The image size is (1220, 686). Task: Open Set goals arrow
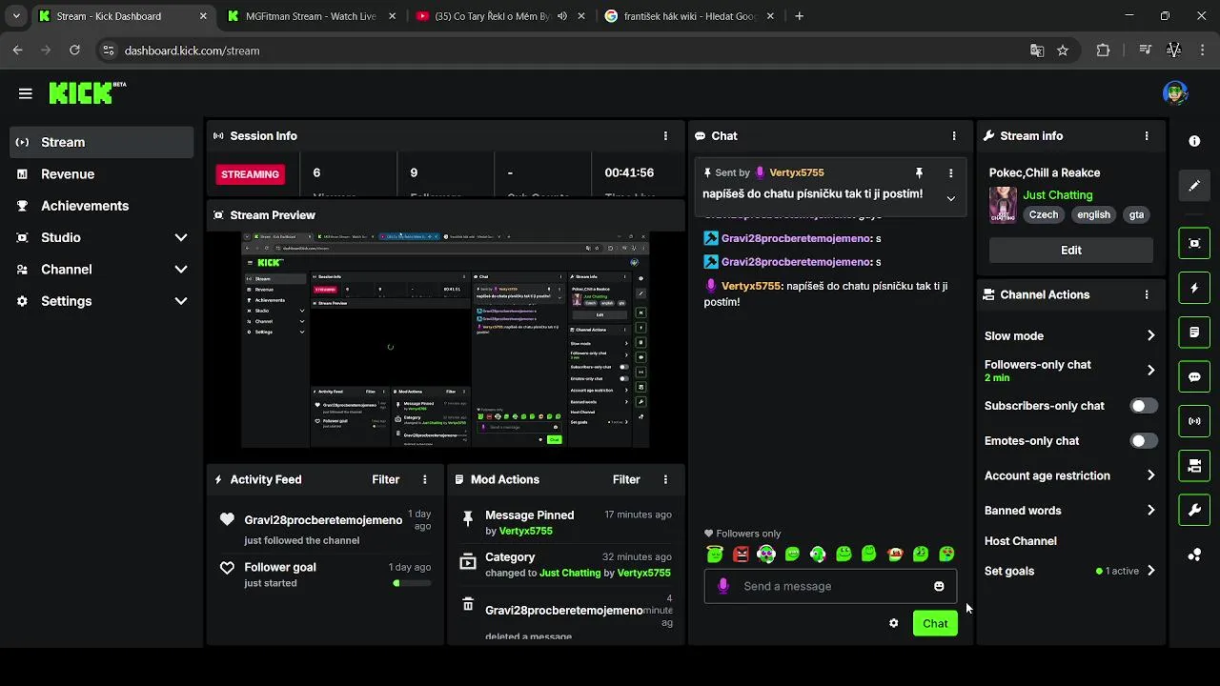1150,572
